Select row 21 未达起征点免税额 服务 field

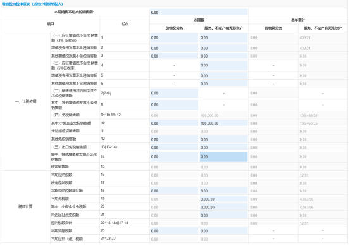223,215
